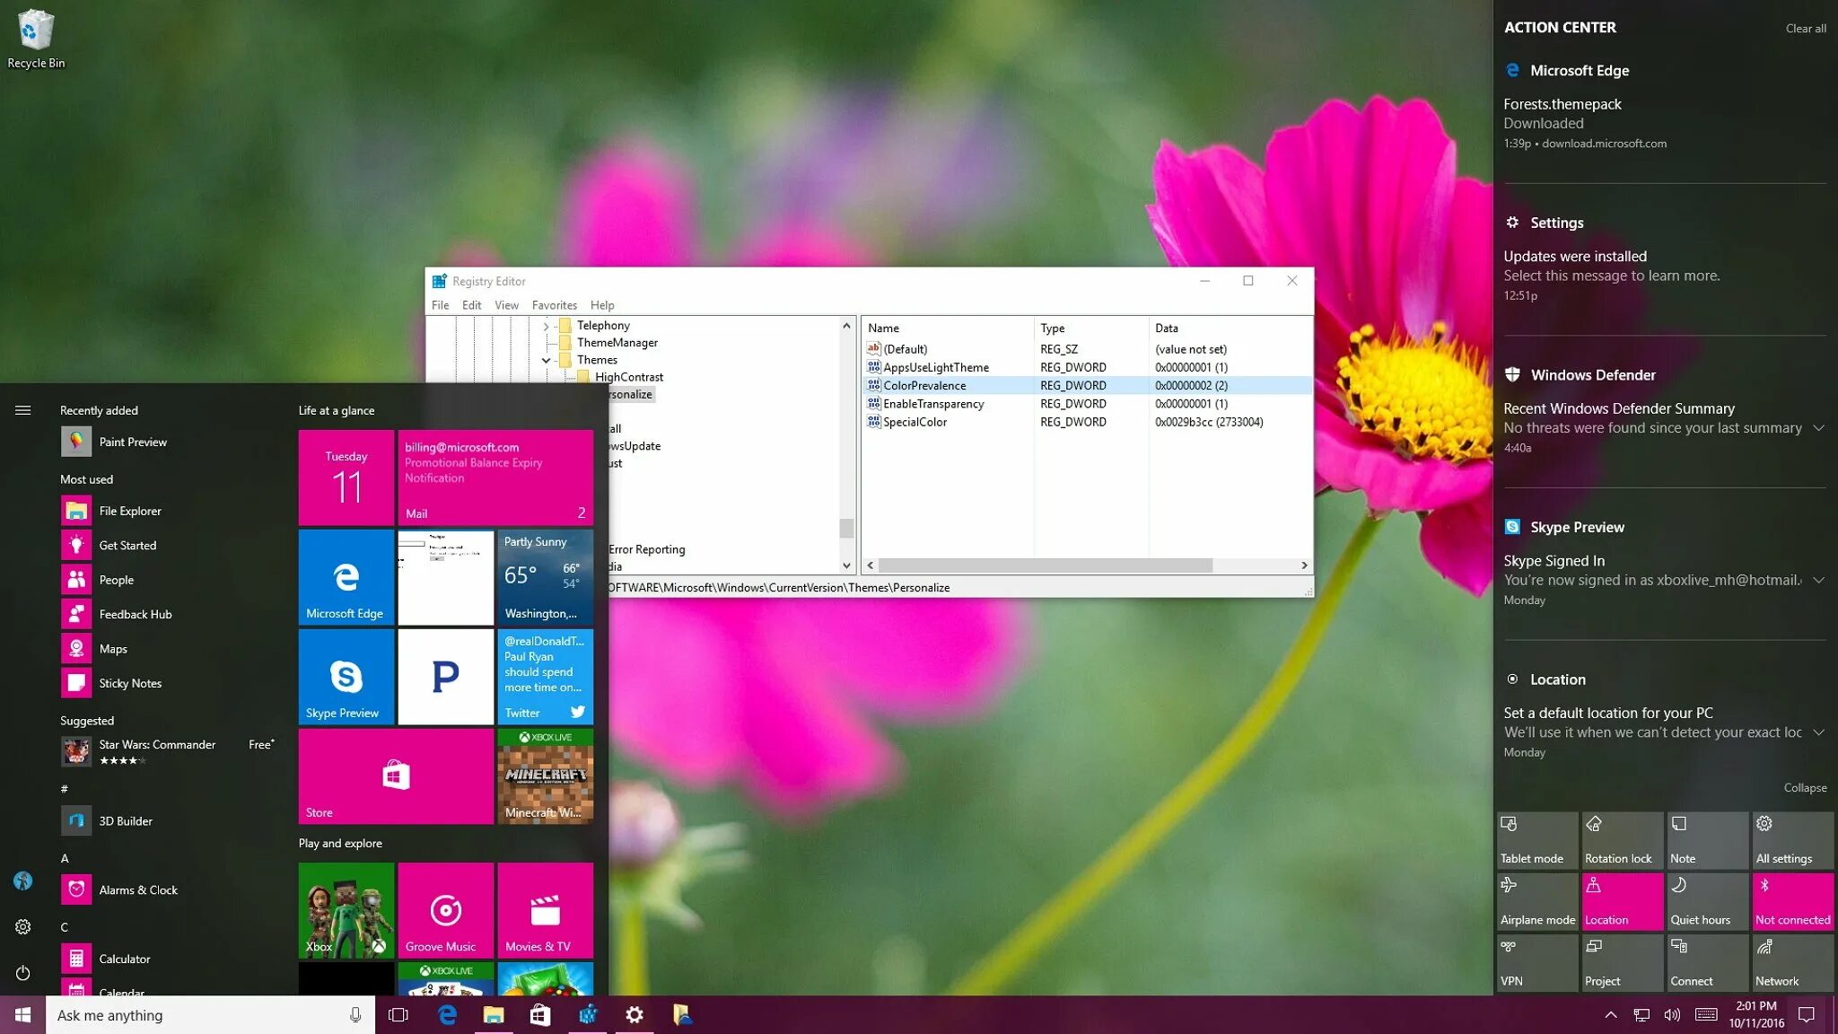Click the Cortana microphone icon

coord(355,1015)
